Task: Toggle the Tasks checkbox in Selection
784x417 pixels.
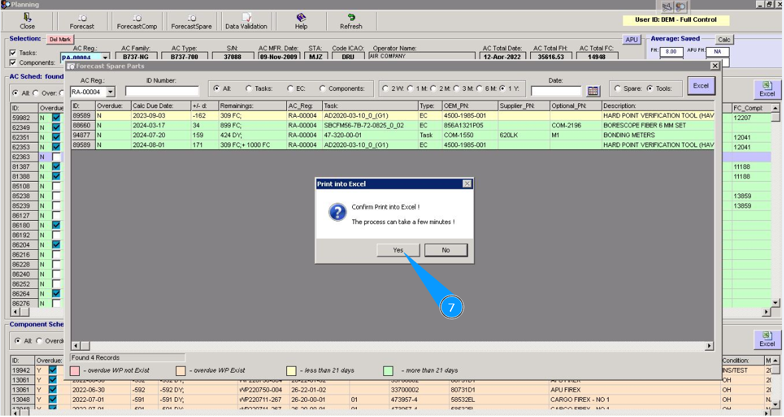Action: 13,53
